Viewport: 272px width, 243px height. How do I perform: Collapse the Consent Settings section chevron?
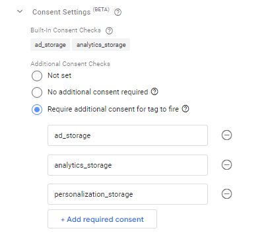point(20,11)
